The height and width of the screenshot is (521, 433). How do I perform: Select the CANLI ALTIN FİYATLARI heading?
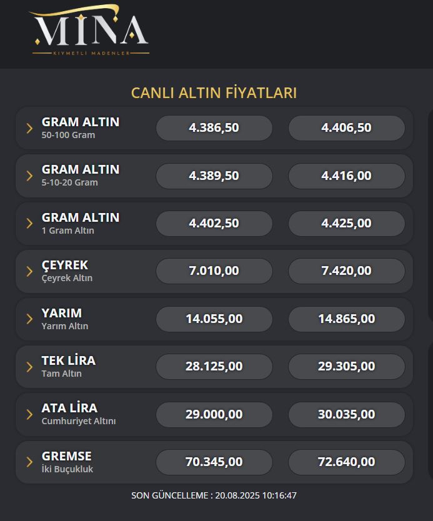pyautogui.click(x=214, y=92)
